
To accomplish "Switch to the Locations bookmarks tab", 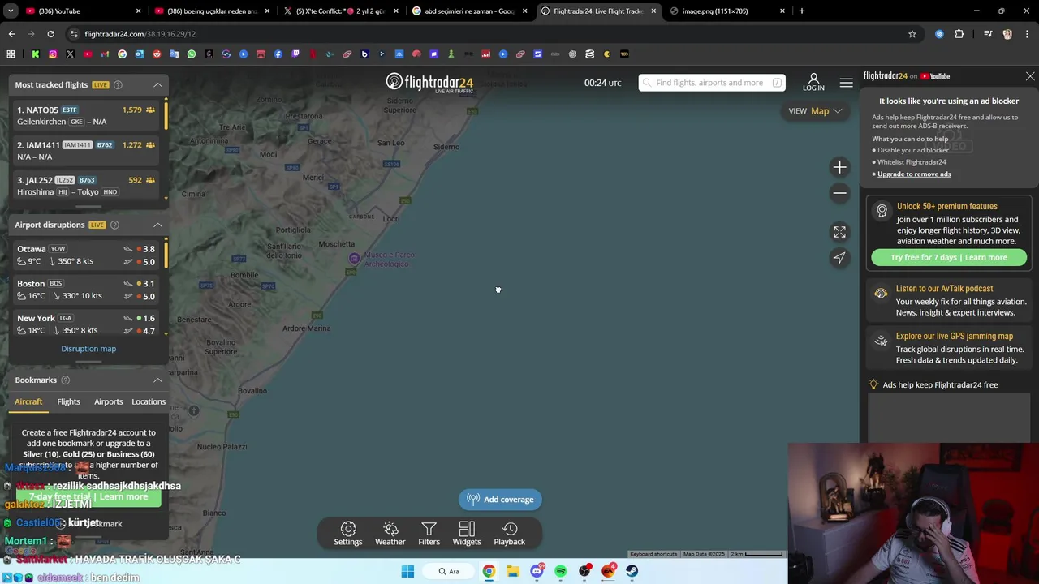I will pyautogui.click(x=149, y=401).
